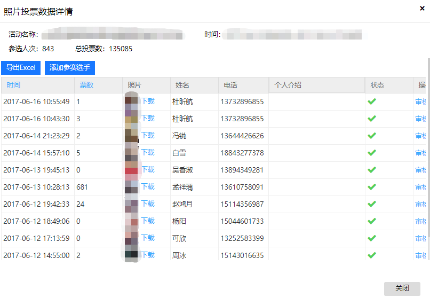Click the status checkmark for 孟祥瑀

pyautogui.click(x=372, y=187)
